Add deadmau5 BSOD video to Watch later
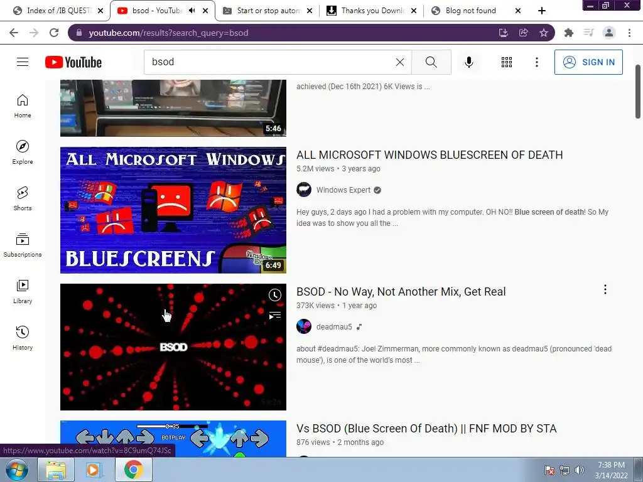Image resolution: width=643 pixels, height=482 pixels. 275,295
